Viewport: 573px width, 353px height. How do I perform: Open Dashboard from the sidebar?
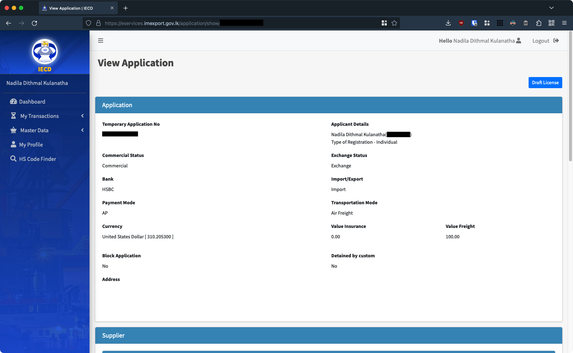(x=32, y=102)
